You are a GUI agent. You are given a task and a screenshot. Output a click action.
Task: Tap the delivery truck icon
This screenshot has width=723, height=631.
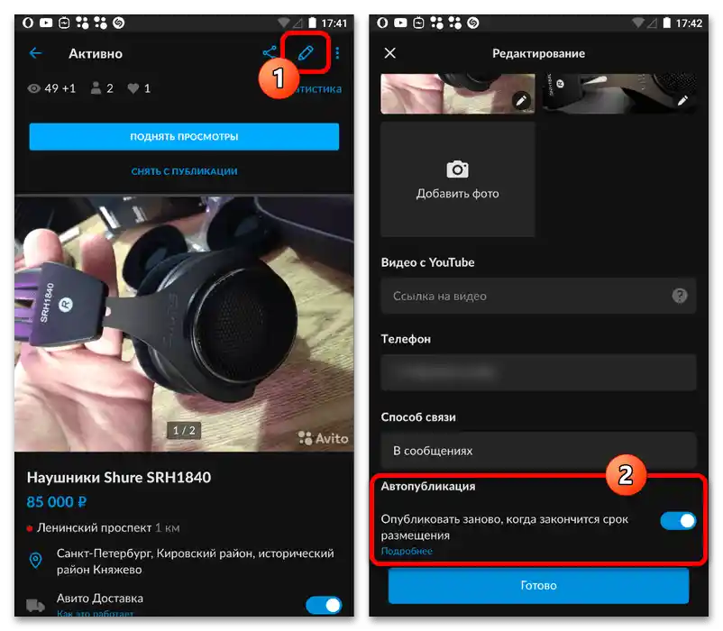[35, 605]
